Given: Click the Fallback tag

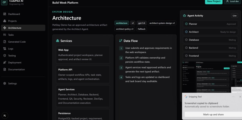Looking at the screenshot, I should (141, 29).
